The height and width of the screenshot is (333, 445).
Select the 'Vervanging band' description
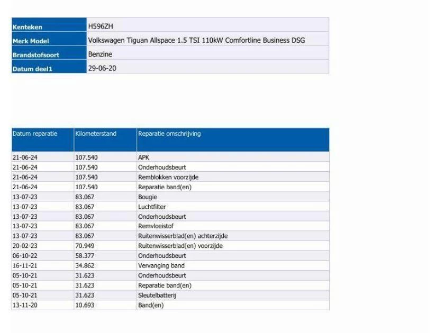tap(161, 266)
